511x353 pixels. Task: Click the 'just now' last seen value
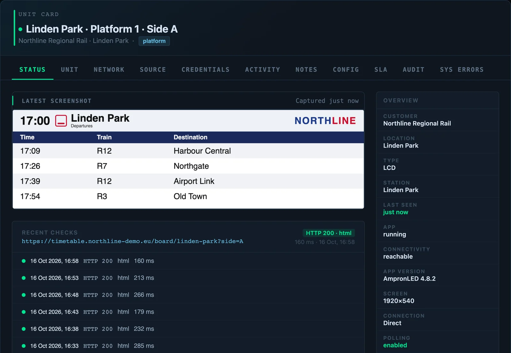[396, 212]
